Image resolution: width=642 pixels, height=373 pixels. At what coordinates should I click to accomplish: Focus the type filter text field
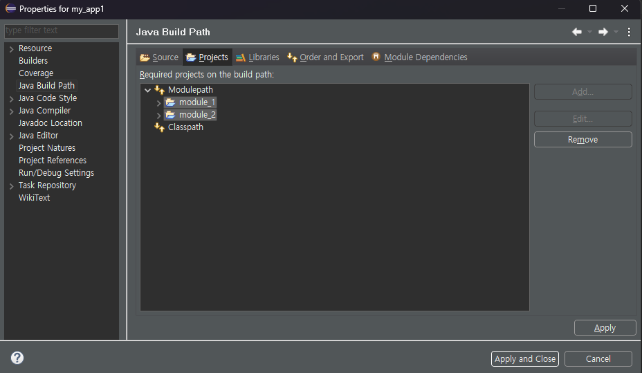click(x=62, y=30)
